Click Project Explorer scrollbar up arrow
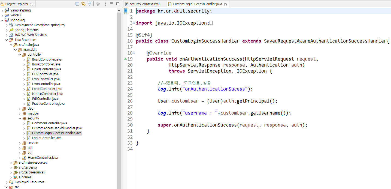The height and width of the screenshot is (189, 391). (x=119, y=10)
